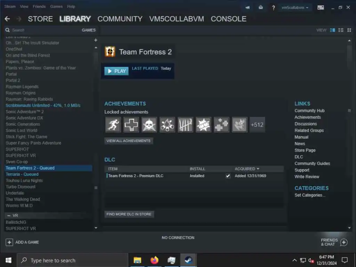Click the eighth locked achievement icon before +512
356x267 pixels.
(240, 124)
